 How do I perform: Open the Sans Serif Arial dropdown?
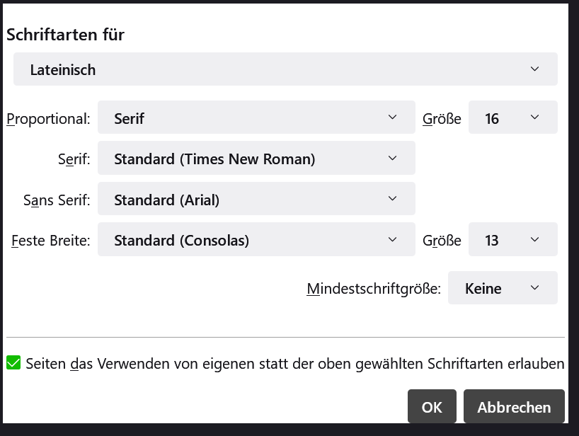tap(256, 200)
